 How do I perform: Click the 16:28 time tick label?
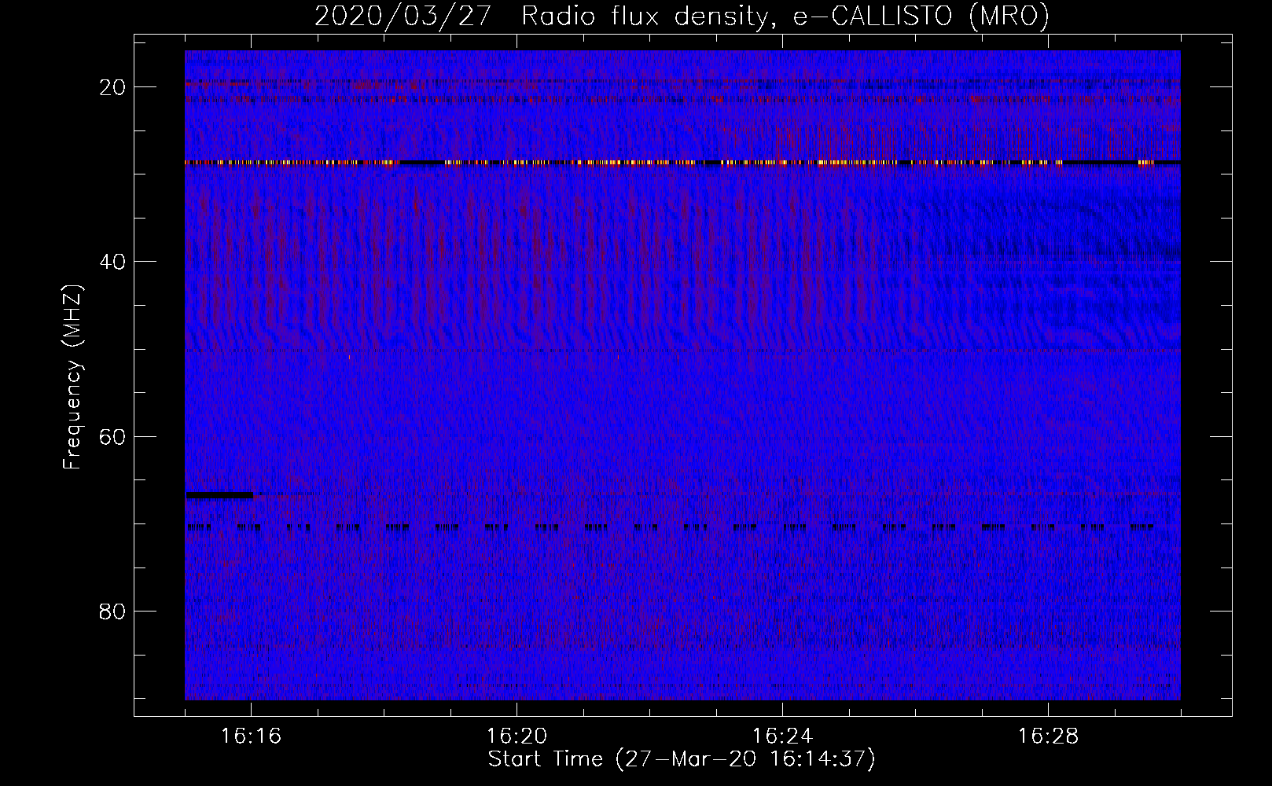pos(1048,736)
